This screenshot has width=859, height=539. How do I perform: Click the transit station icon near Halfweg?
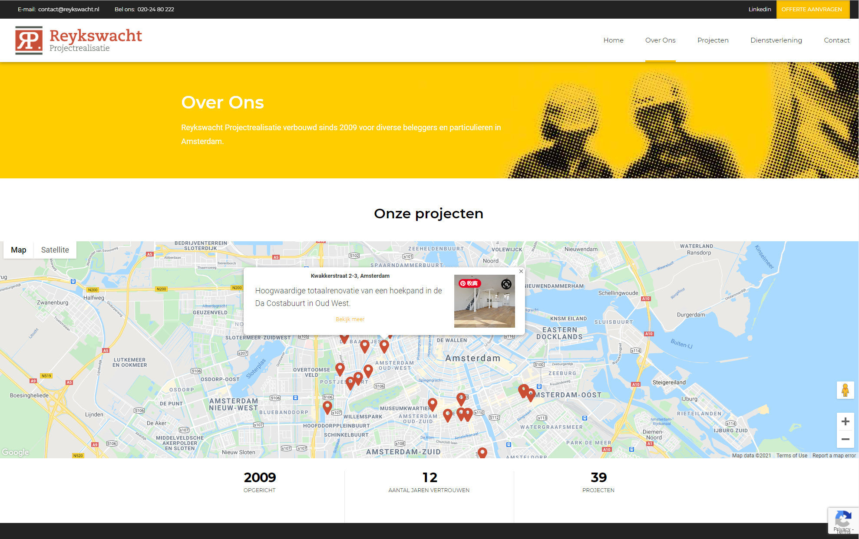[73, 281]
